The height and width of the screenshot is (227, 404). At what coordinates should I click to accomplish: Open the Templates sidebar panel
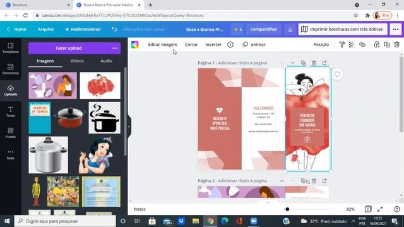[x=11, y=48]
